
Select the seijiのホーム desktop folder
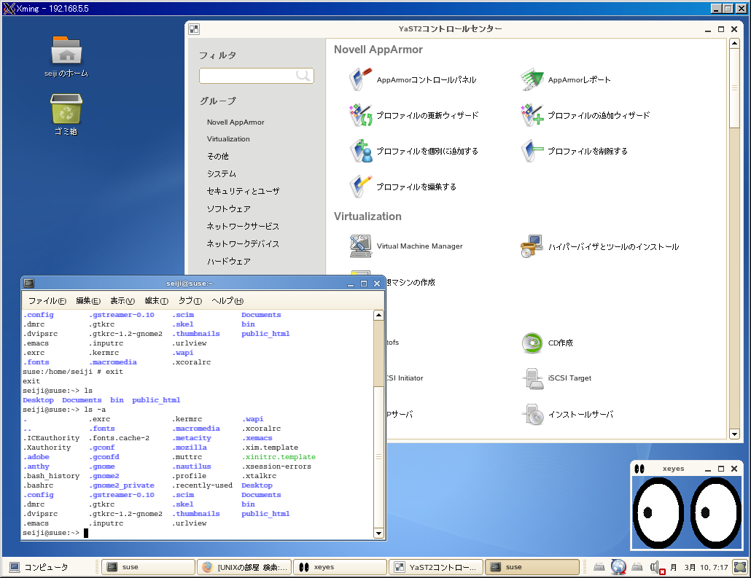click(66, 57)
